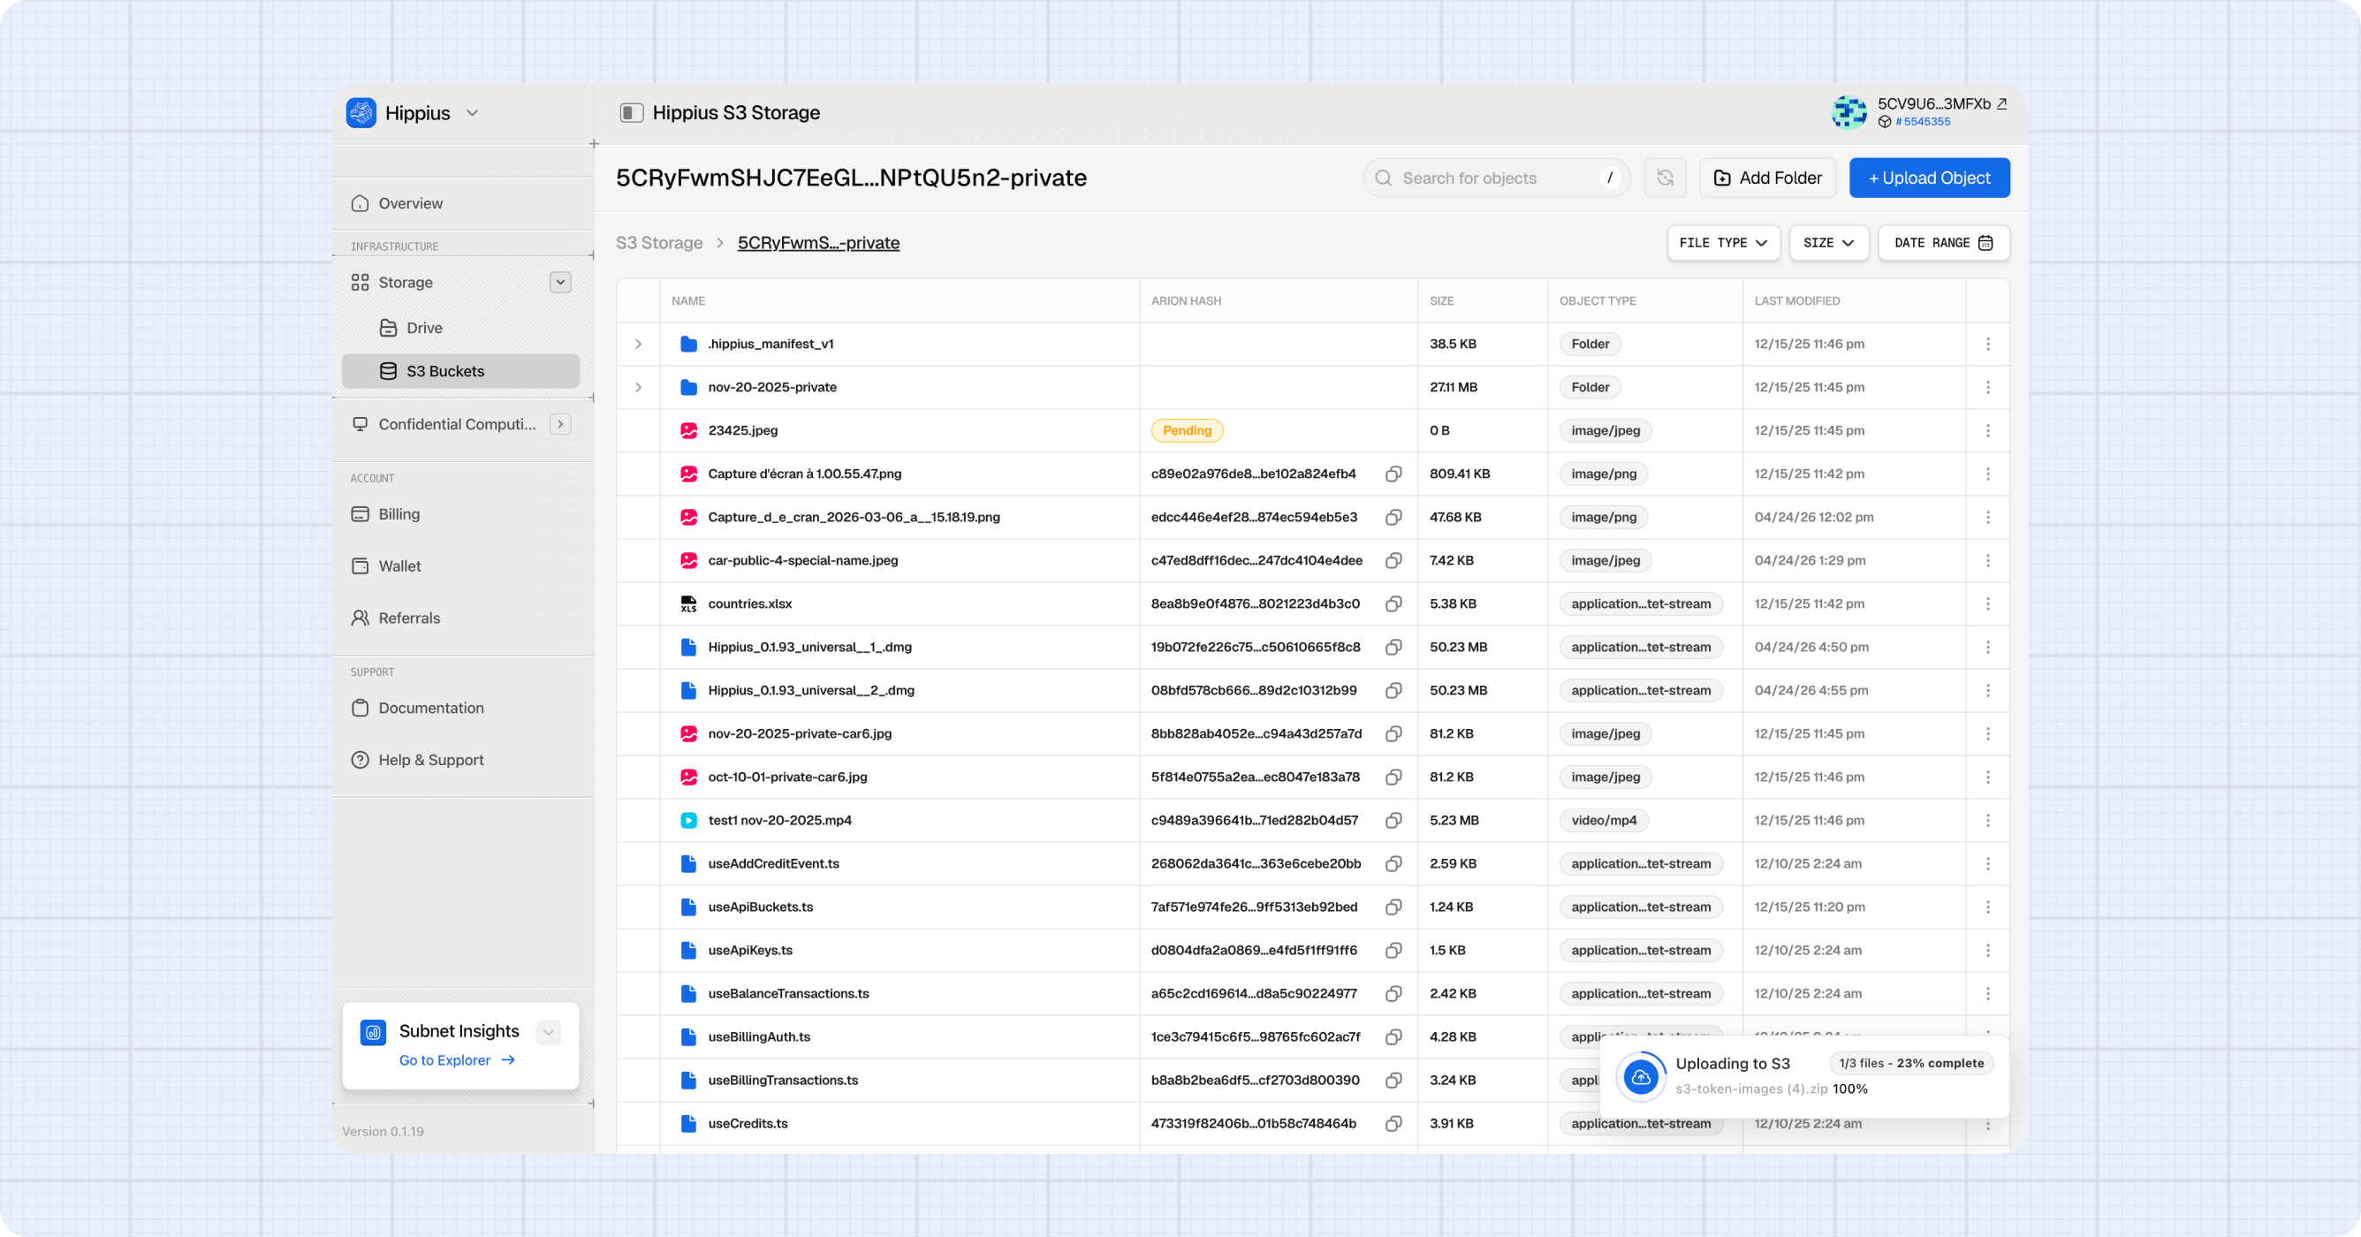This screenshot has height=1237, width=2361.
Task: Collapse the Storage section chevron
Action: [560, 282]
